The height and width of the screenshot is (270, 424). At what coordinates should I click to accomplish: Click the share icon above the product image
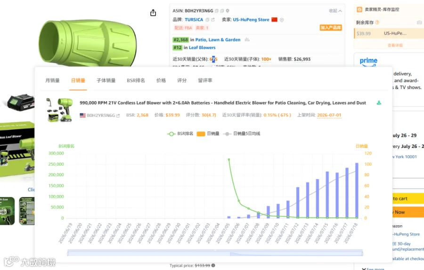pyautogui.click(x=153, y=13)
